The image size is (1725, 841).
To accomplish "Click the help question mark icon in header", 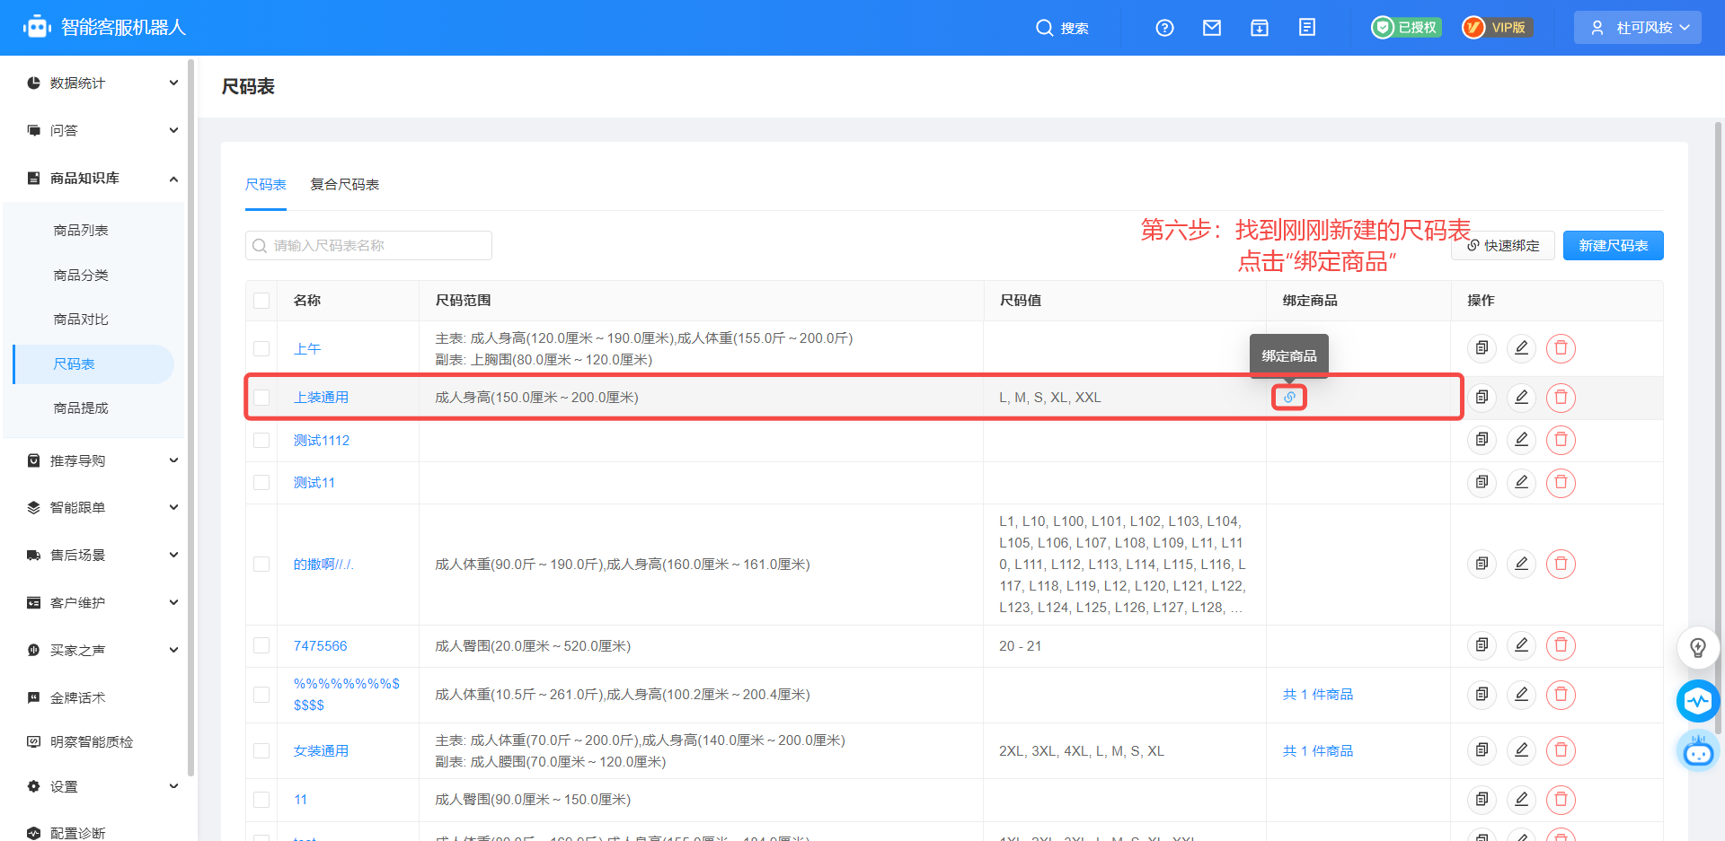I will click(1164, 28).
